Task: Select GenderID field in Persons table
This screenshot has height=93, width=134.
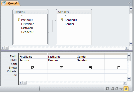Action: point(27,32)
